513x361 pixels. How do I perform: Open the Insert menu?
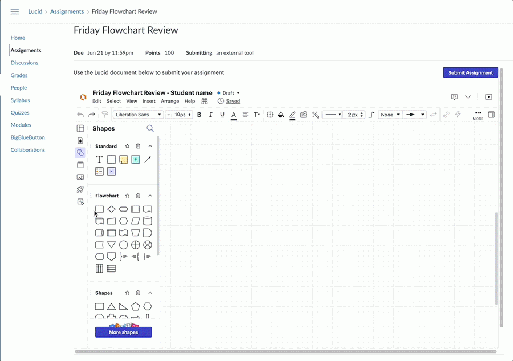[x=149, y=101]
